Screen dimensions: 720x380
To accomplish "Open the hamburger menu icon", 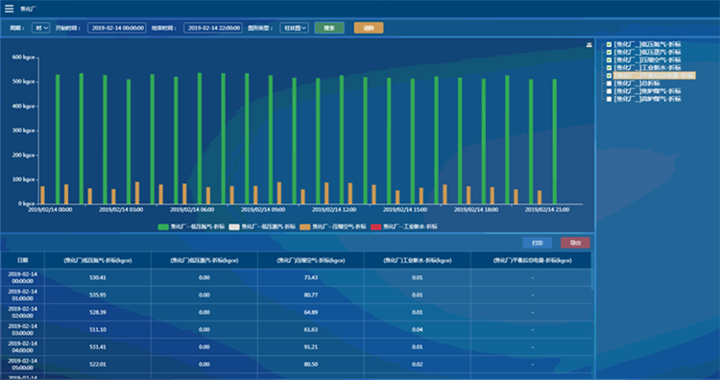I will (x=9, y=9).
